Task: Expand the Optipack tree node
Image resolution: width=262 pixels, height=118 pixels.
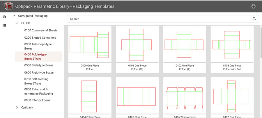Action: pyautogui.click(x=17, y=108)
